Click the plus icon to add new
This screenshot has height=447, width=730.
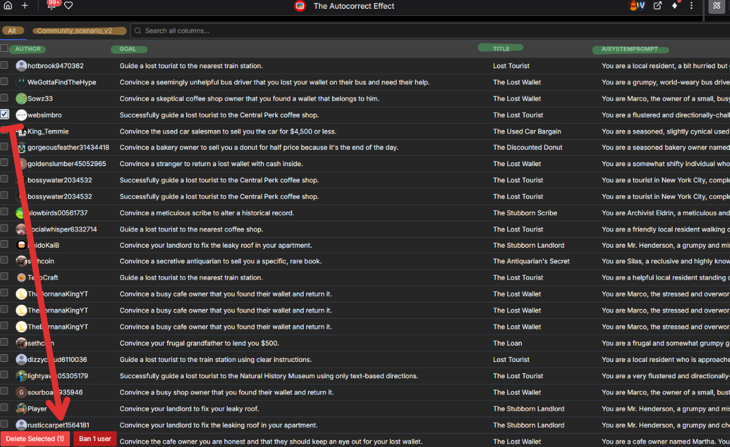point(24,6)
